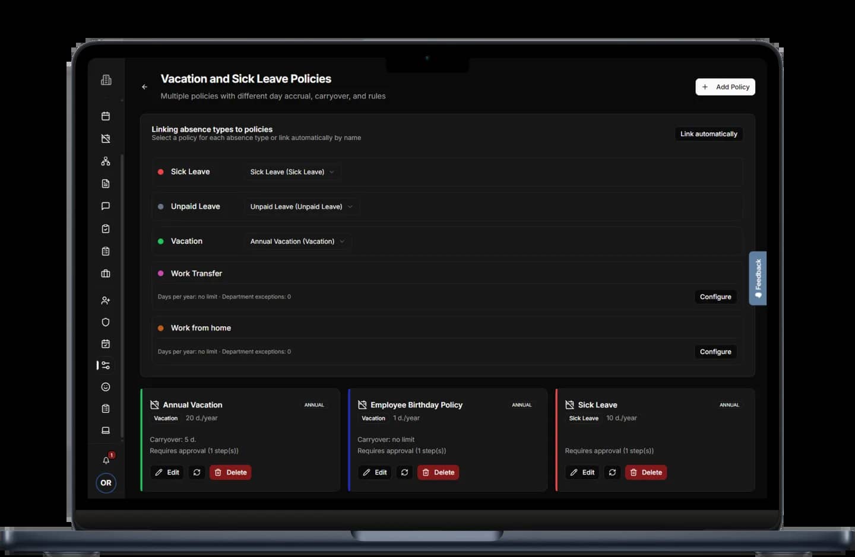
Task: Click the green dot beside Vacation
Action: [x=160, y=241]
